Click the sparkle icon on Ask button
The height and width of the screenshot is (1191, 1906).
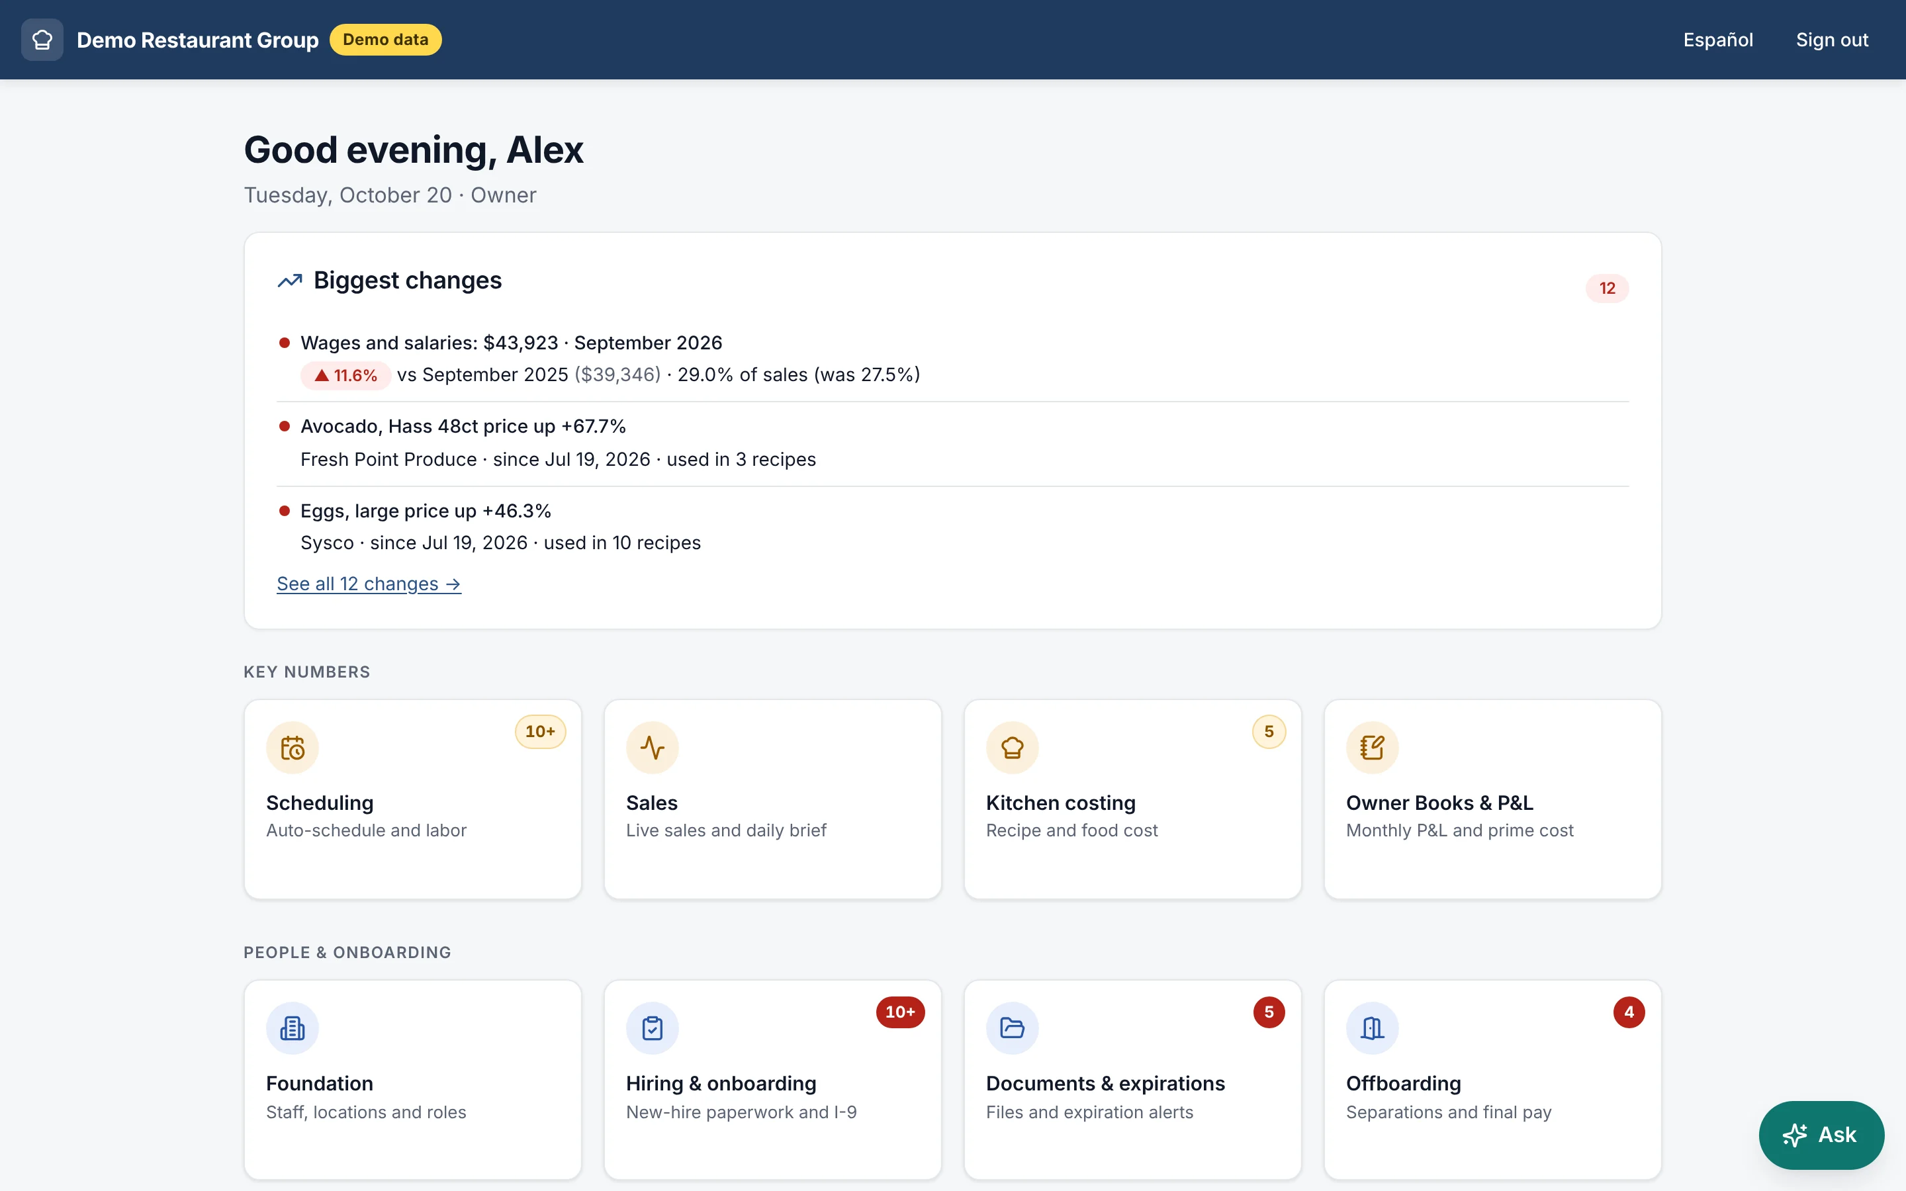point(1795,1135)
